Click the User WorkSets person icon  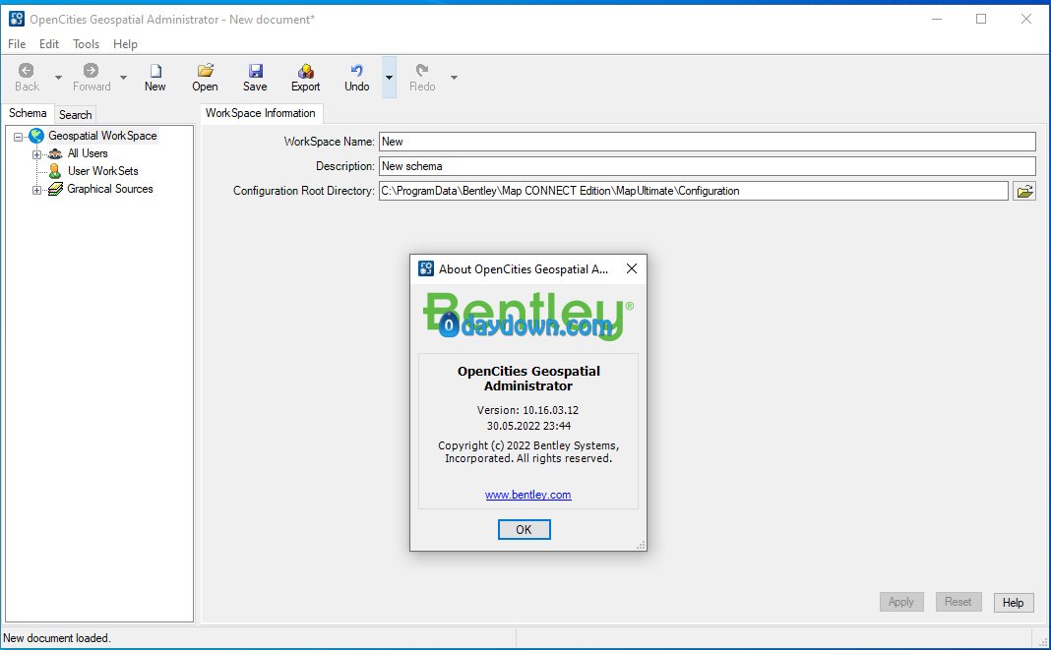click(55, 171)
